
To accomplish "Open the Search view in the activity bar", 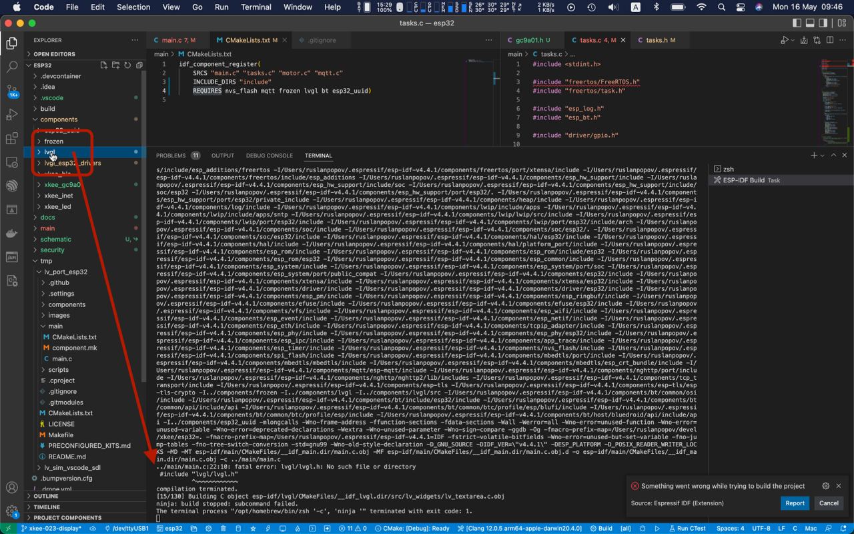I will 11,67.
